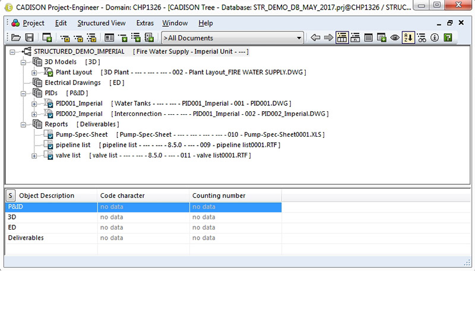Image resolution: width=475 pixels, height=327 pixels.
Task: Click the PID001_Imperial drawing icon
Action: tap(49, 103)
